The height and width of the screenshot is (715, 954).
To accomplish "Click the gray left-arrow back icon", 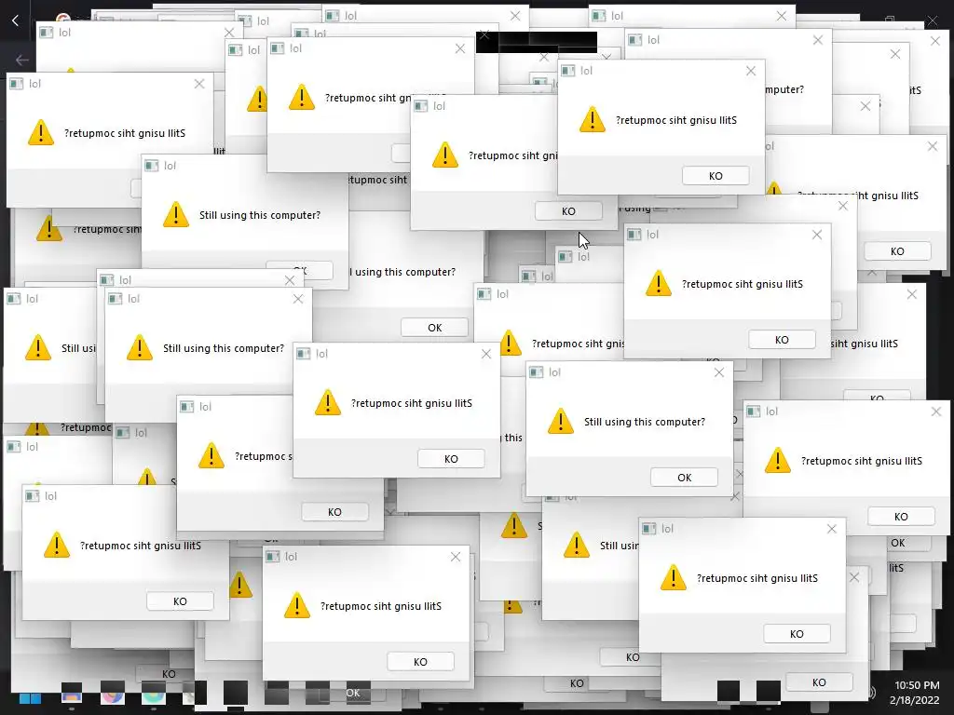I will click(x=22, y=60).
